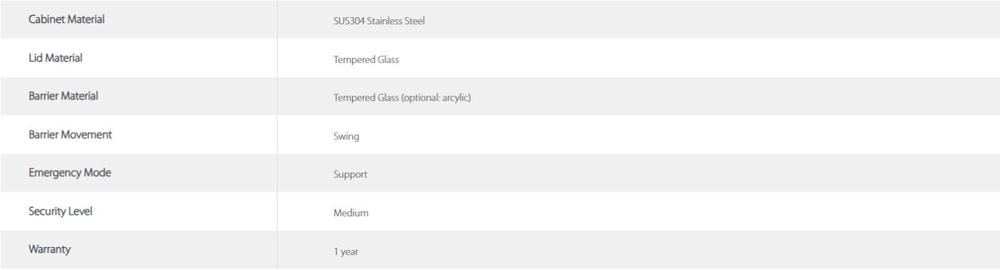Click the Cabinet Material label
The width and height of the screenshot is (1000, 270).
(x=65, y=19)
